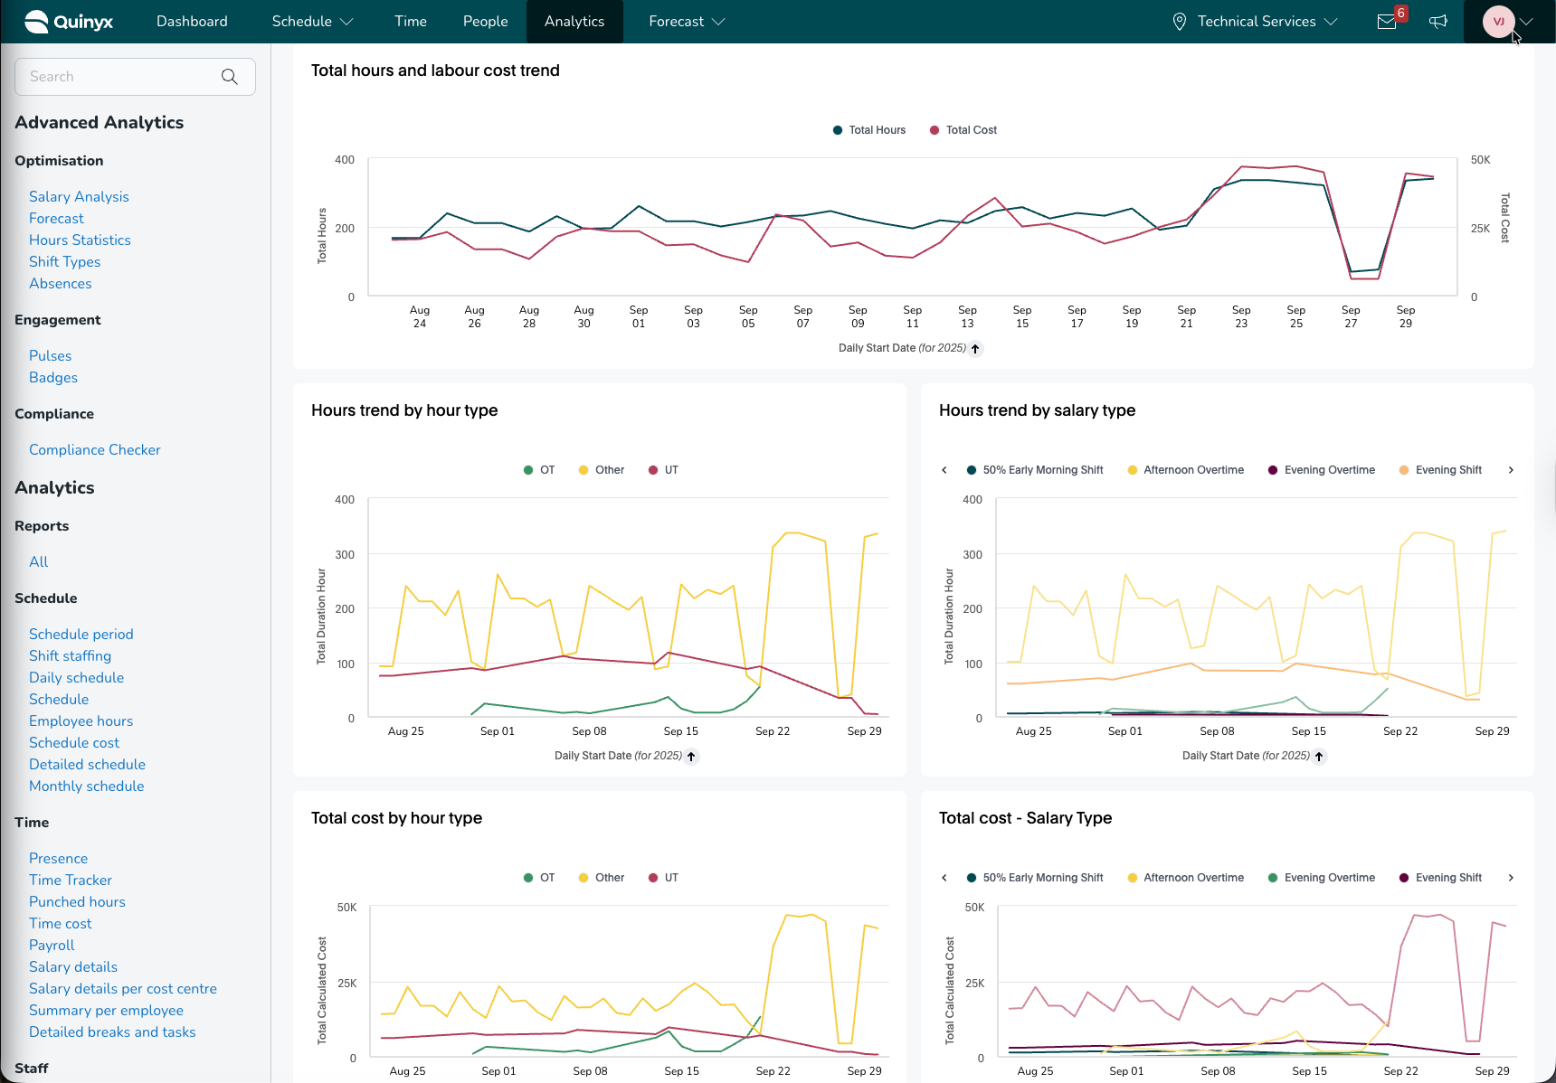1556x1083 pixels.
Task: Click the VJ user avatar
Action: pyautogui.click(x=1498, y=22)
